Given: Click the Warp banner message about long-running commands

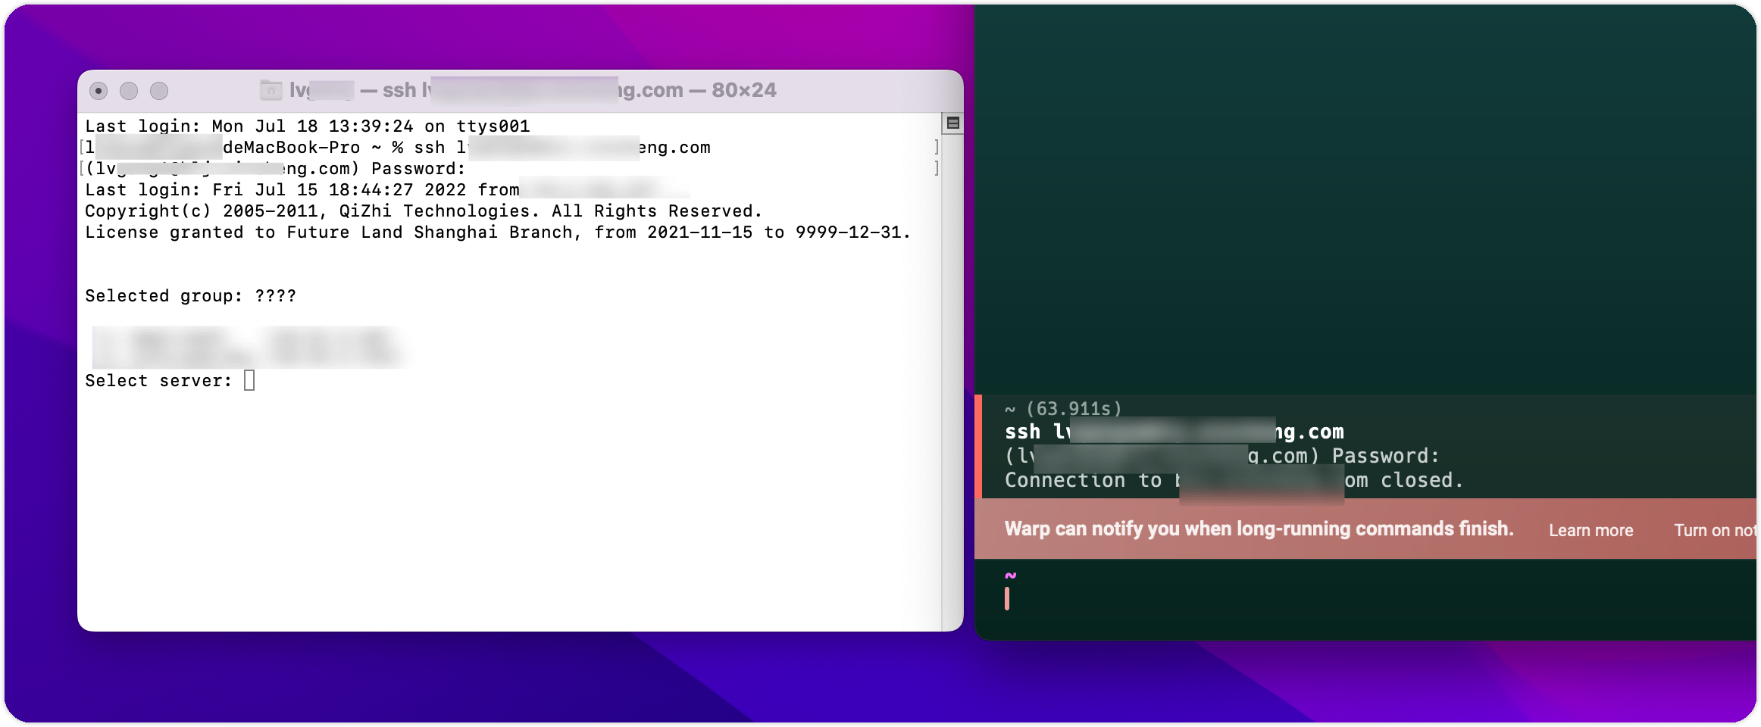Looking at the screenshot, I should [x=1258, y=529].
